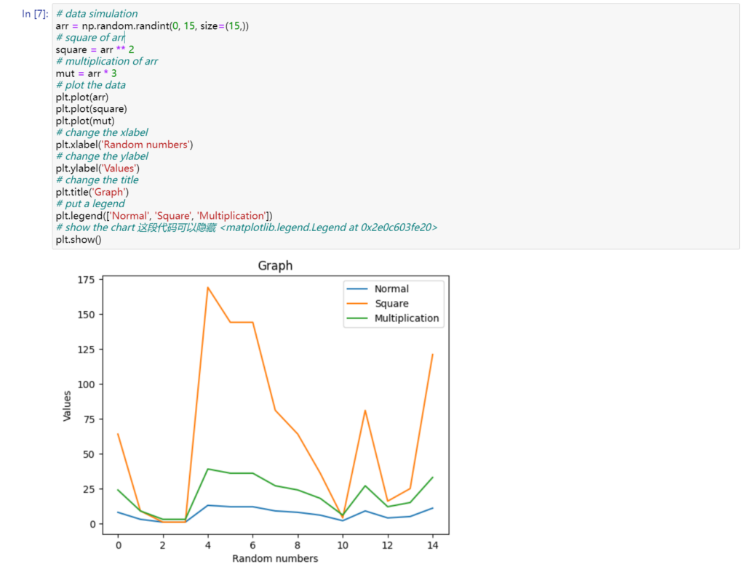Click the green Multiplication legend swatch
Viewport: 745px width, 572px height.
click(356, 318)
